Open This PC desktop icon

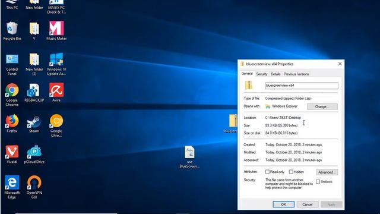[x=12, y=5]
